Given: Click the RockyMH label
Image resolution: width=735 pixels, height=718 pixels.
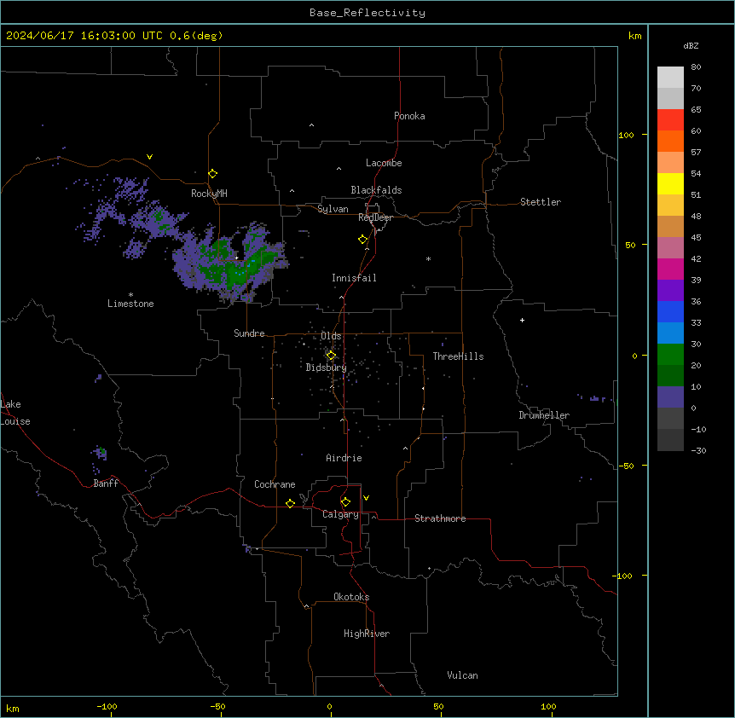Looking at the screenshot, I should pyautogui.click(x=209, y=194).
